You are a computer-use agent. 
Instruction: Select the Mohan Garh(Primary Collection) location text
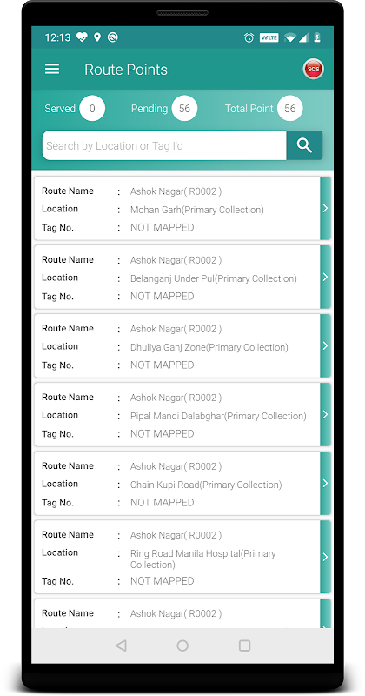[x=197, y=210]
